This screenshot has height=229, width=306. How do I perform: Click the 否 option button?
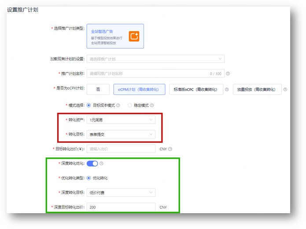pyautogui.click(x=98, y=90)
